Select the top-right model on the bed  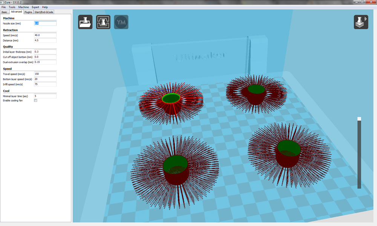(256, 95)
